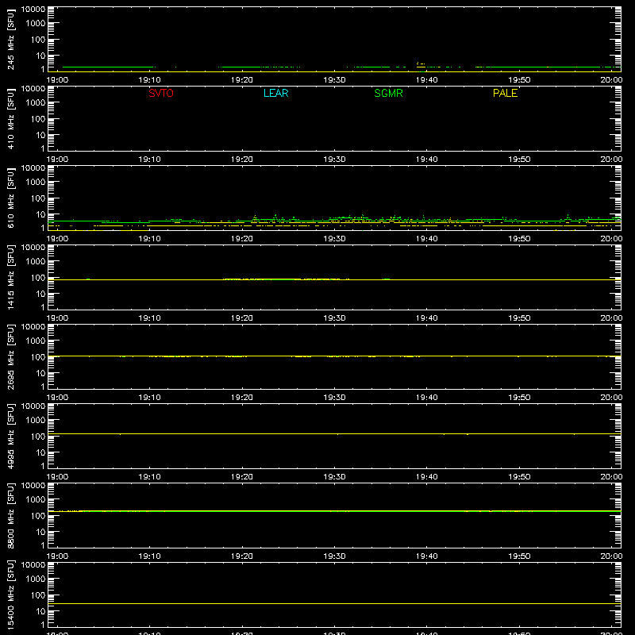The height and width of the screenshot is (635, 635).
Task: Click the yellow PALE station legend label
Action: click(x=505, y=93)
